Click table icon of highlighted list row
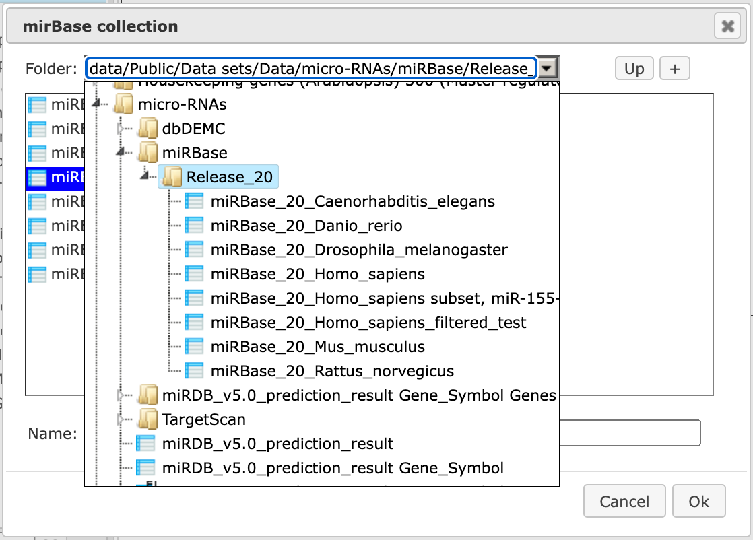 coord(37,177)
